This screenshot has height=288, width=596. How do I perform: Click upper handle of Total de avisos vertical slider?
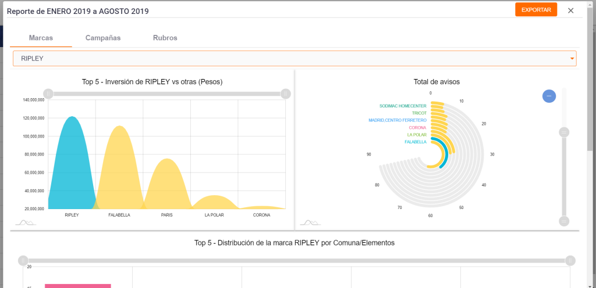[x=564, y=132]
